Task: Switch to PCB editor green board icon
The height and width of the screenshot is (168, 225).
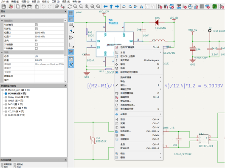Action: pos(215,6)
